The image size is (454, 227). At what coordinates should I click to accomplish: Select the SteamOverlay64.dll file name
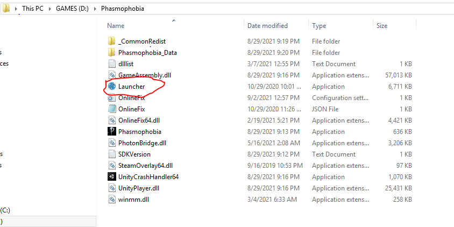pyautogui.click(x=146, y=166)
